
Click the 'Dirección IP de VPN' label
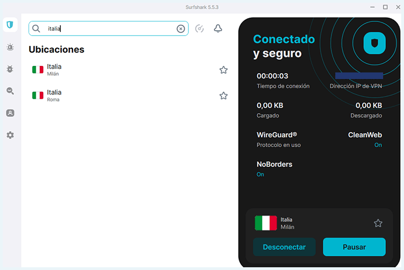356,86
